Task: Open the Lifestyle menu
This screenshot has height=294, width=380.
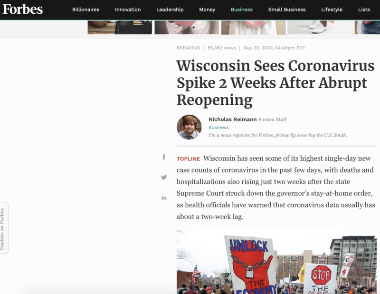Action: (x=332, y=9)
